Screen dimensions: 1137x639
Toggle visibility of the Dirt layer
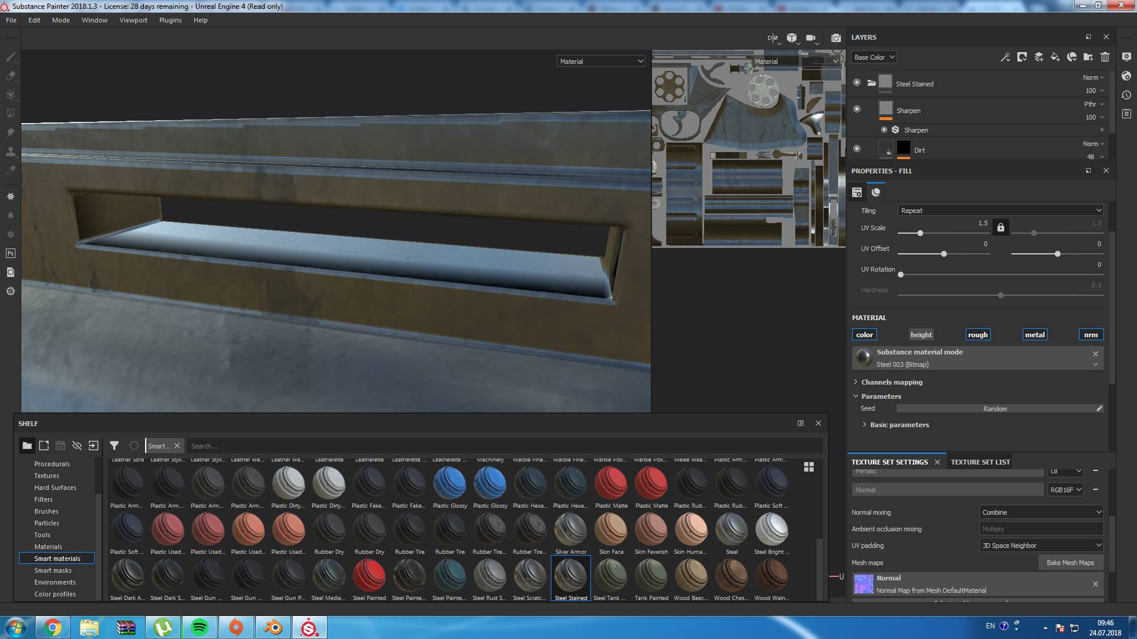857,149
